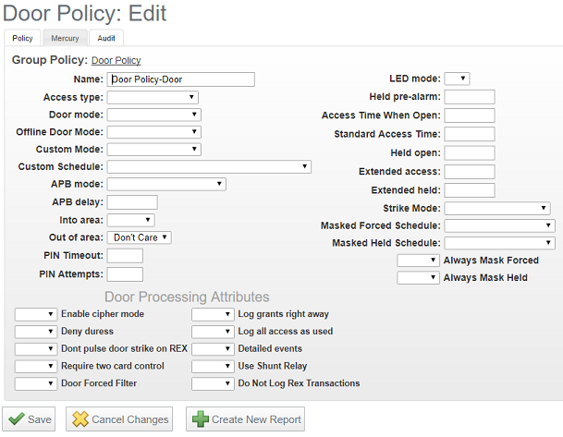Open the Always Mask Held dropdown
Image resolution: width=563 pixels, height=437 pixels.
tap(418, 278)
